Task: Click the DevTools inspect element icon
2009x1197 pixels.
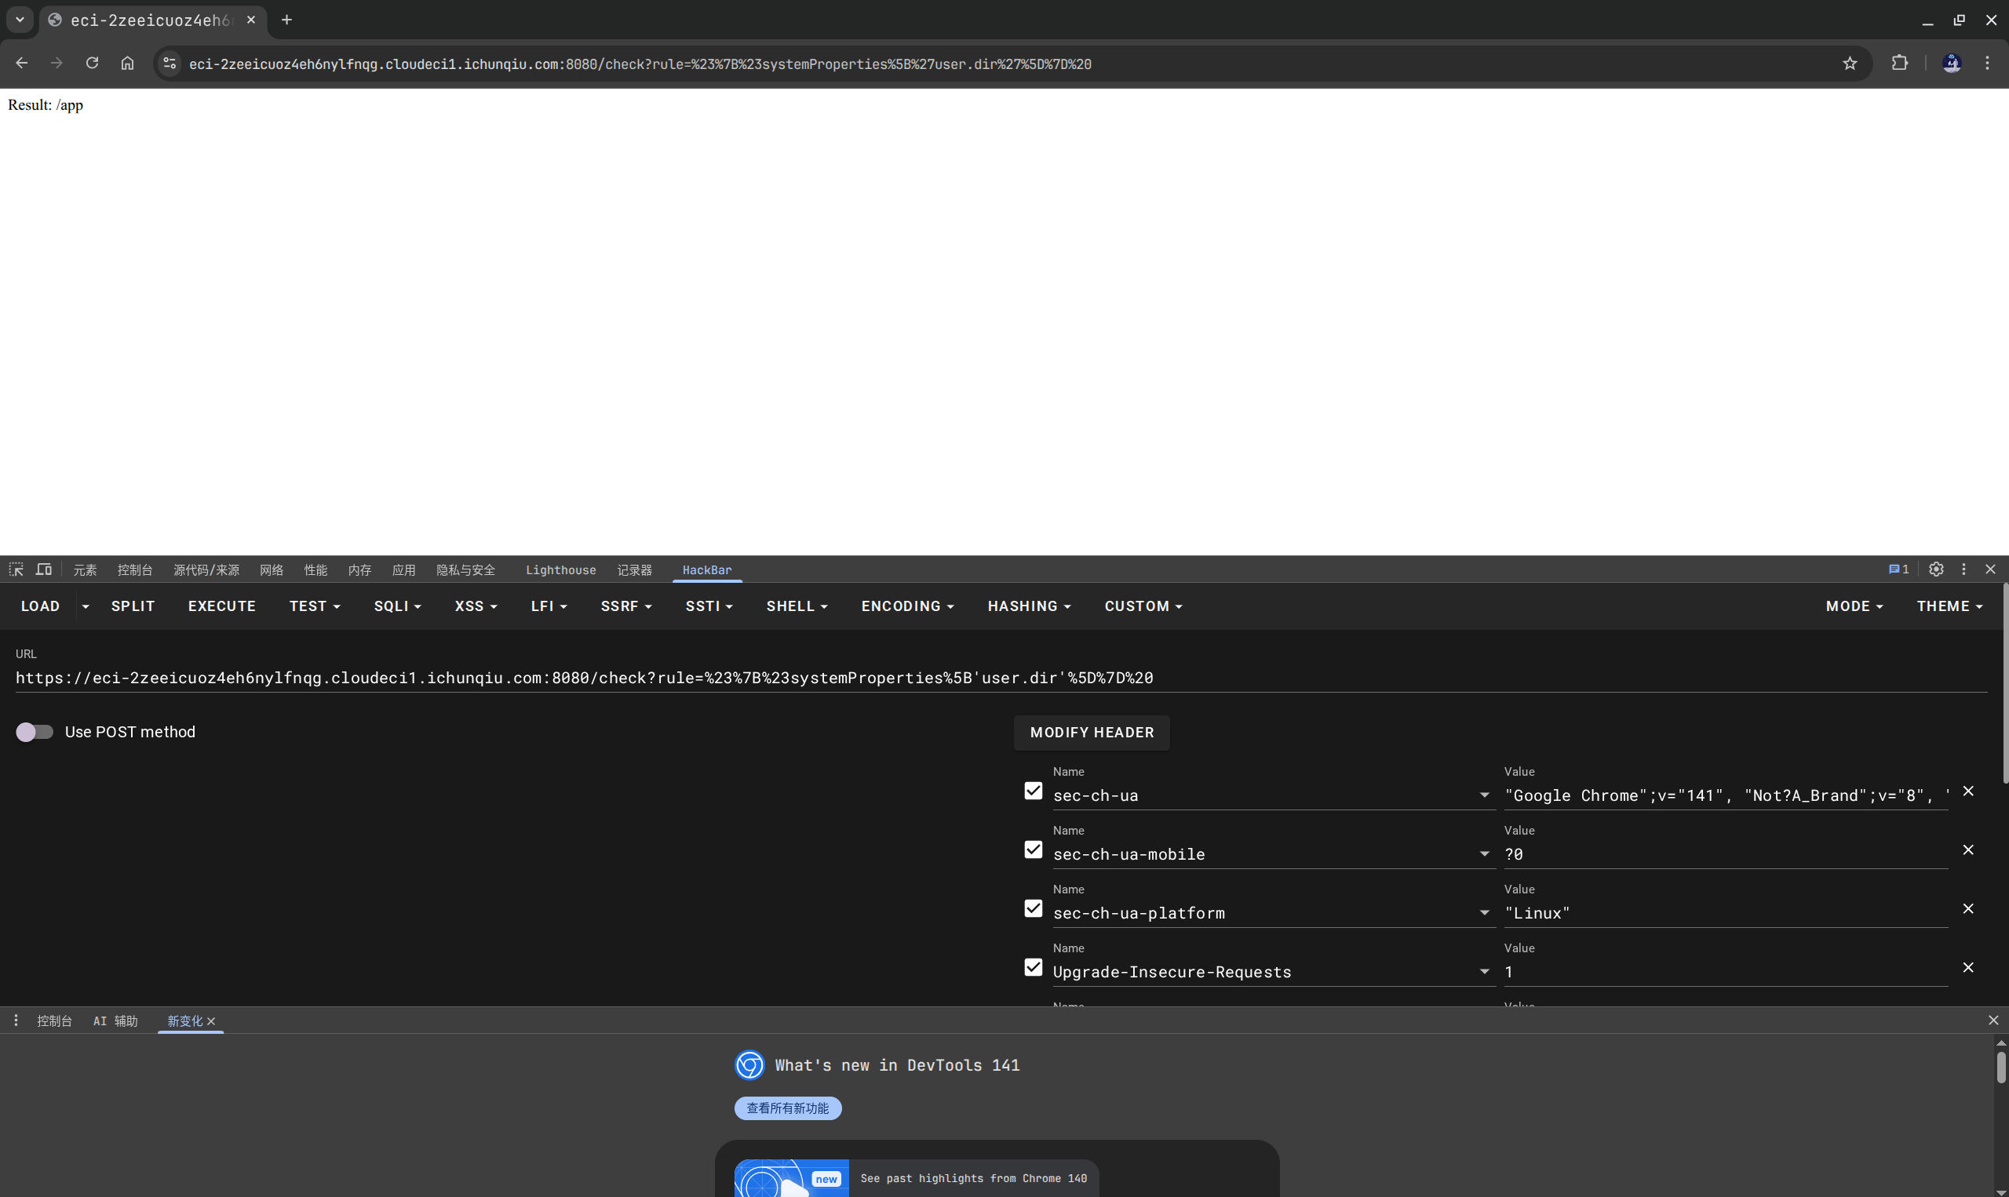Action: pos(16,569)
